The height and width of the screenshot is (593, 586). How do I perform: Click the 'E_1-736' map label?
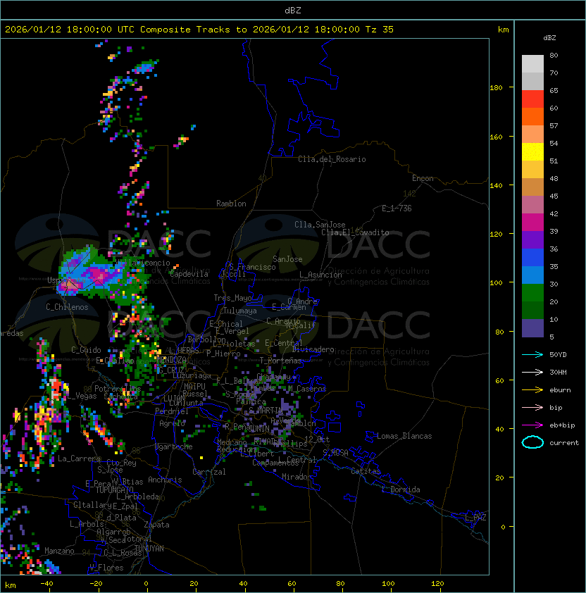pyautogui.click(x=397, y=208)
